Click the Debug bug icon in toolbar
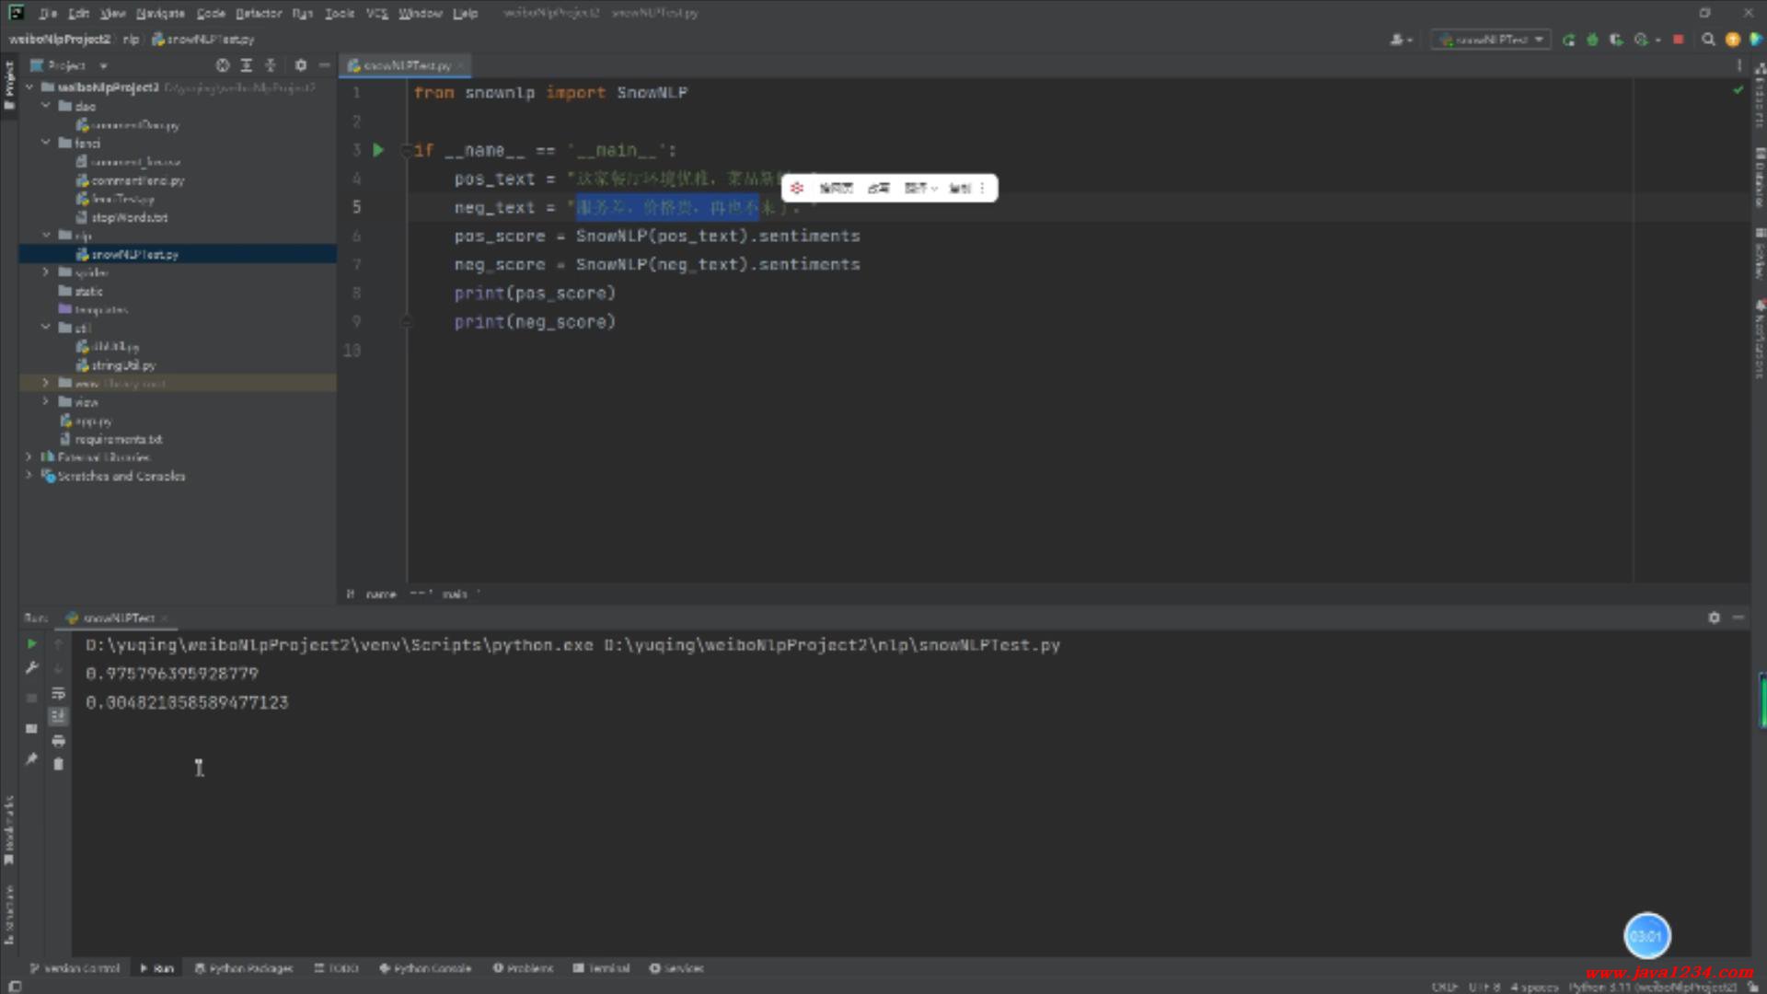This screenshot has width=1767, height=994. pyautogui.click(x=1592, y=40)
